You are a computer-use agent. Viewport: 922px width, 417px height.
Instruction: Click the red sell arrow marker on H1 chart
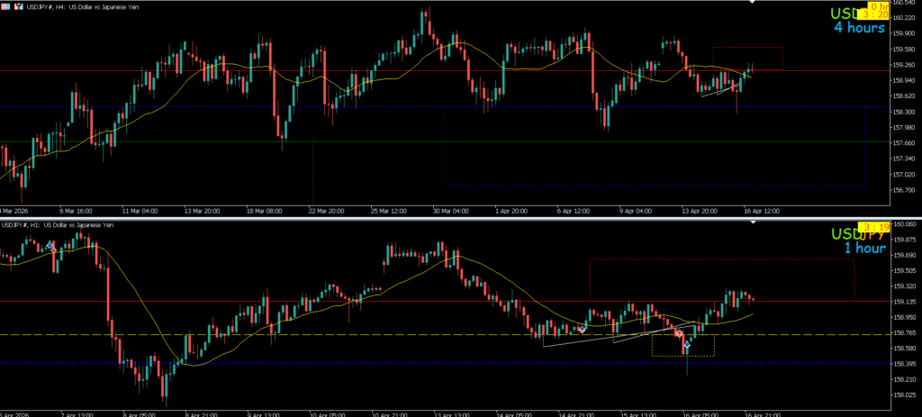(x=679, y=333)
